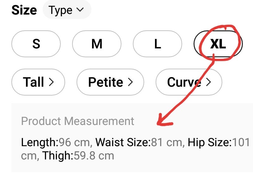Click the bold Size label

click(x=24, y=10)
